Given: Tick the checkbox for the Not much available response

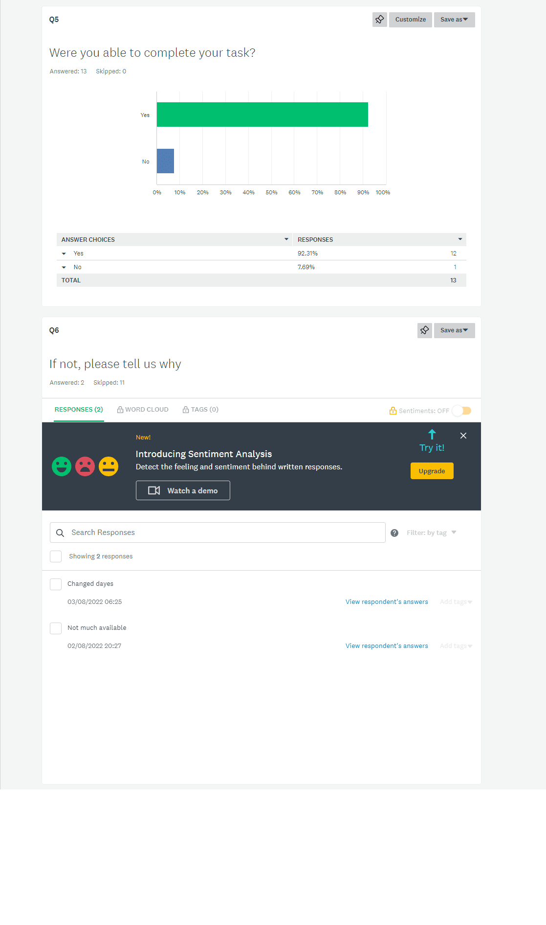Looking at the screenshot, I should pyautogui.click(x=56, y=628).
